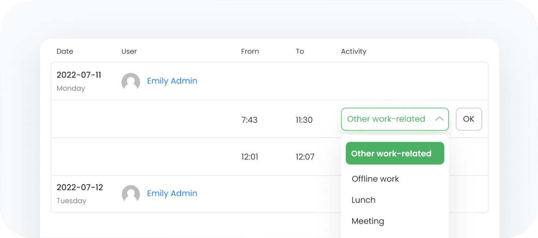Viewport: 538px width, 238px height.
Task: Pick Lunch as the activity
Action: [x=363, y=200]
